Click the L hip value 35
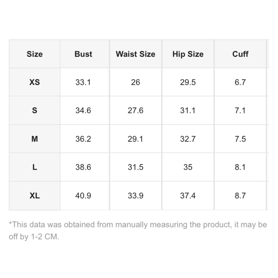278x278 pixels. click(x=188, y=167)
